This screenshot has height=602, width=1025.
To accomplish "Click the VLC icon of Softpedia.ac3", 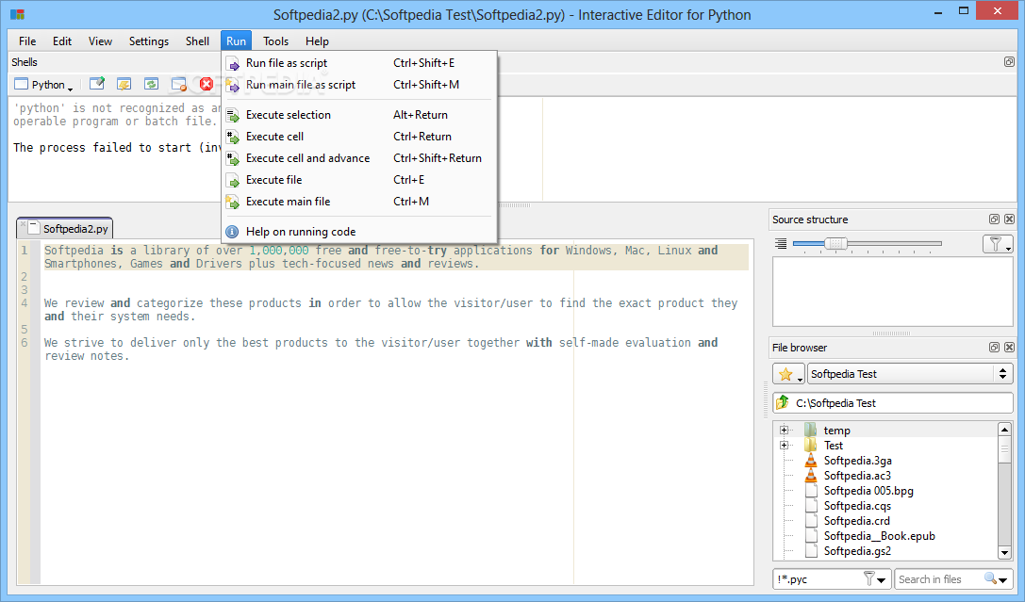I will coord(811,476).
